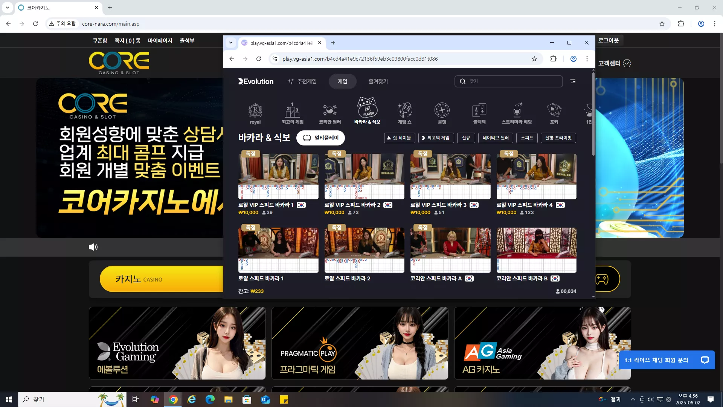This screenshot has width=723, height=407.
Task: Click the Evolution logo in the popup
Action: tap(256, 81)
